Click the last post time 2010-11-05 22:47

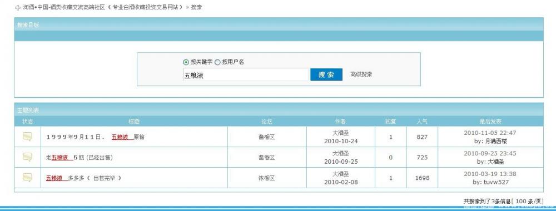point(490,133)
